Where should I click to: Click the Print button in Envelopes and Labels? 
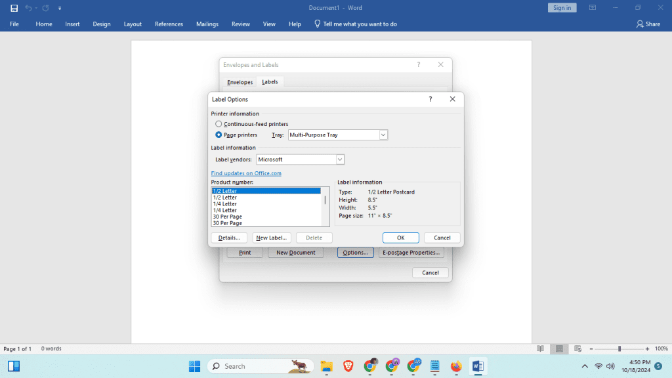(x=245, y=253)
